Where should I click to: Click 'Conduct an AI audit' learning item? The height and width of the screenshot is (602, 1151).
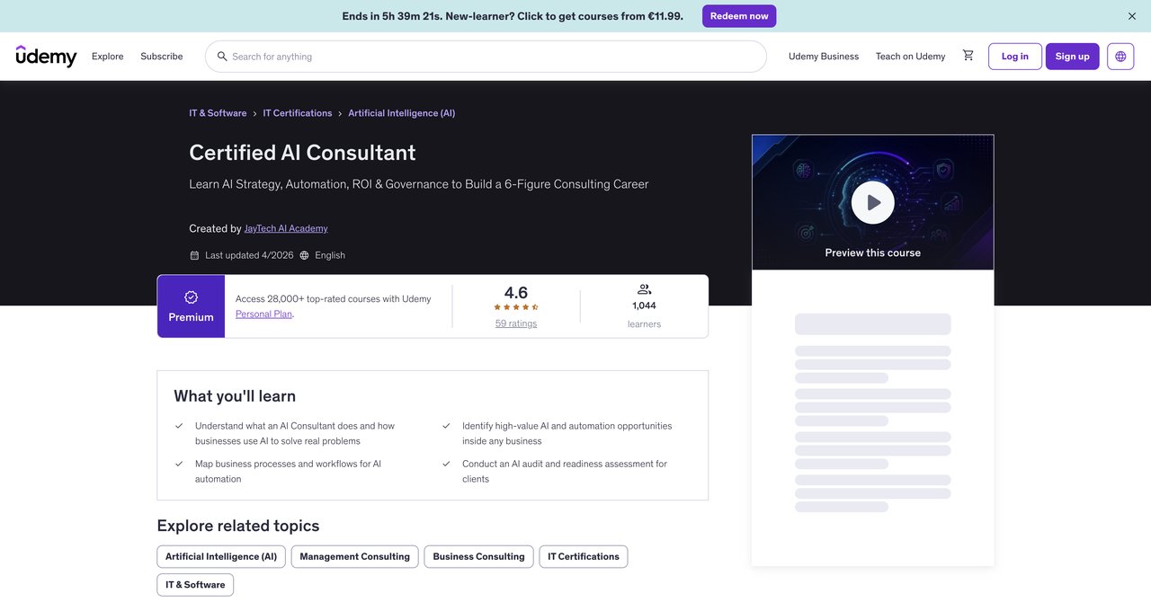coord(565,472)
